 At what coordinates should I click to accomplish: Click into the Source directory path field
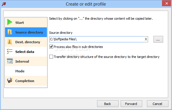click(x=96, y=39)
